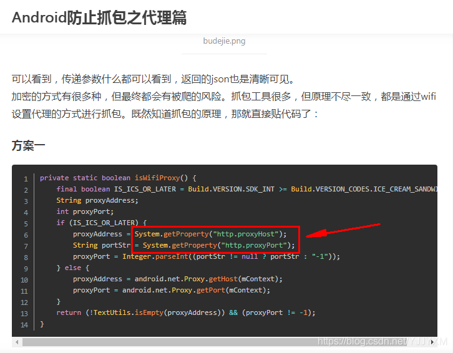The image size is (453, 353).
Task: Click the image caption "budejie.png"
Action: pyautogui.click(x=224, y=41)
